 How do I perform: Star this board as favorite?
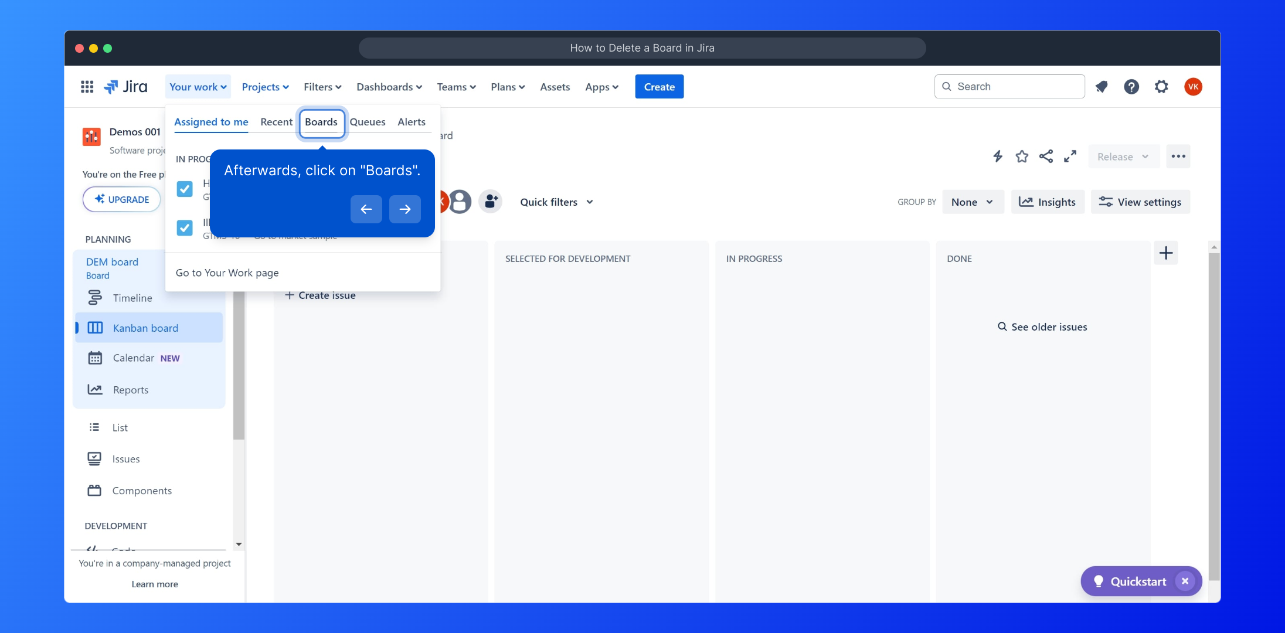(1022, 156)
